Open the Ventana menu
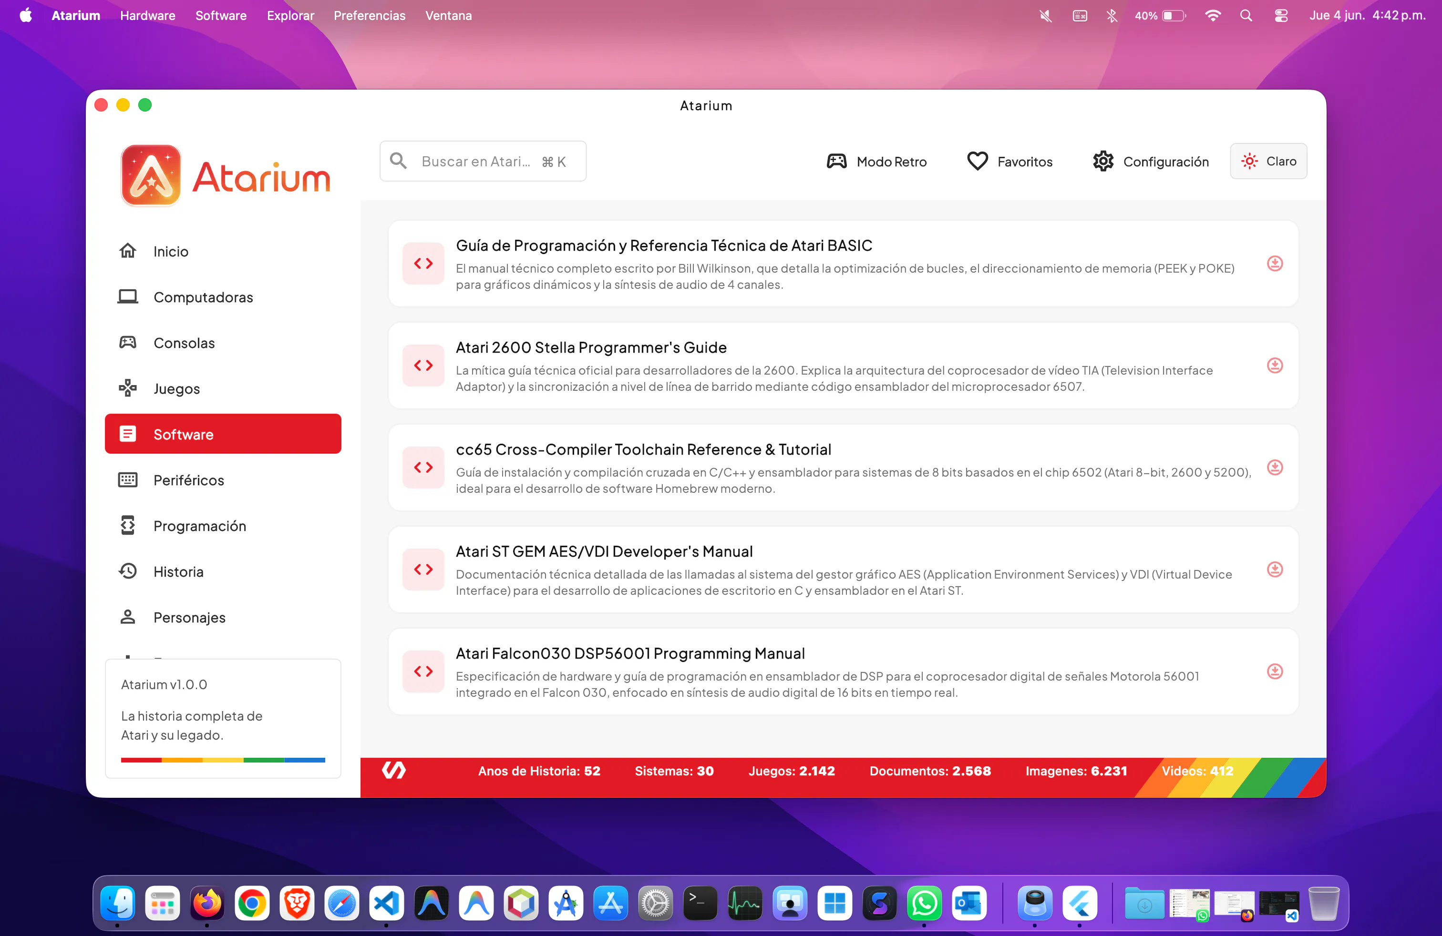Image resolution: width=1442 pixels, height=936 pixels. pyautogui.click(x=448, y=16)
